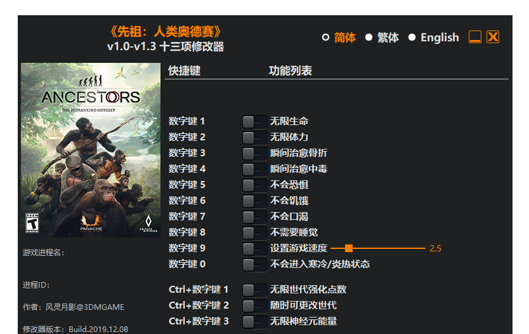Click the Build.2019.12.08 version text

(x=98, y=330)
